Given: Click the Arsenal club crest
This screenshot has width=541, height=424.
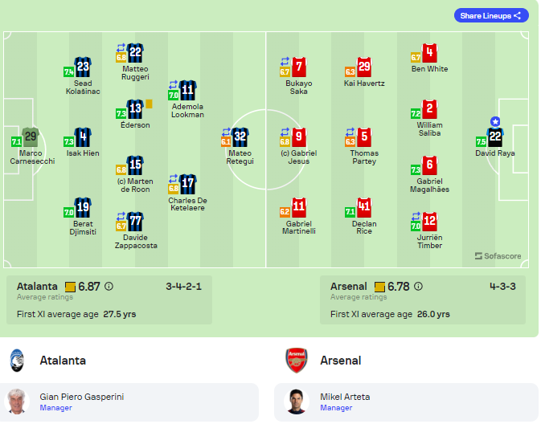Looking at the screenshot, I should 297,361.
